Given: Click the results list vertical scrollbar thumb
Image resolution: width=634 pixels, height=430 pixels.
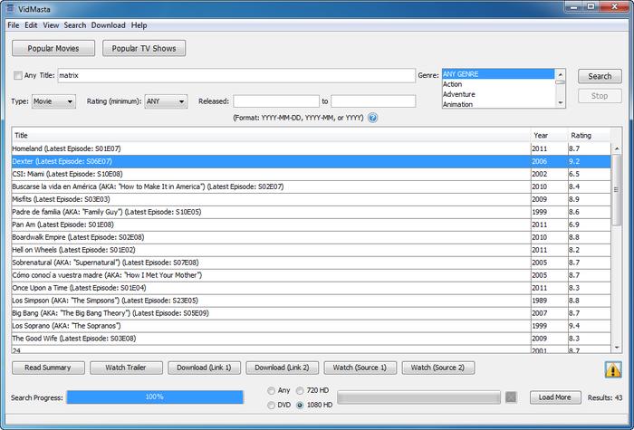Looking at the screenshot, I should (617, 190).
